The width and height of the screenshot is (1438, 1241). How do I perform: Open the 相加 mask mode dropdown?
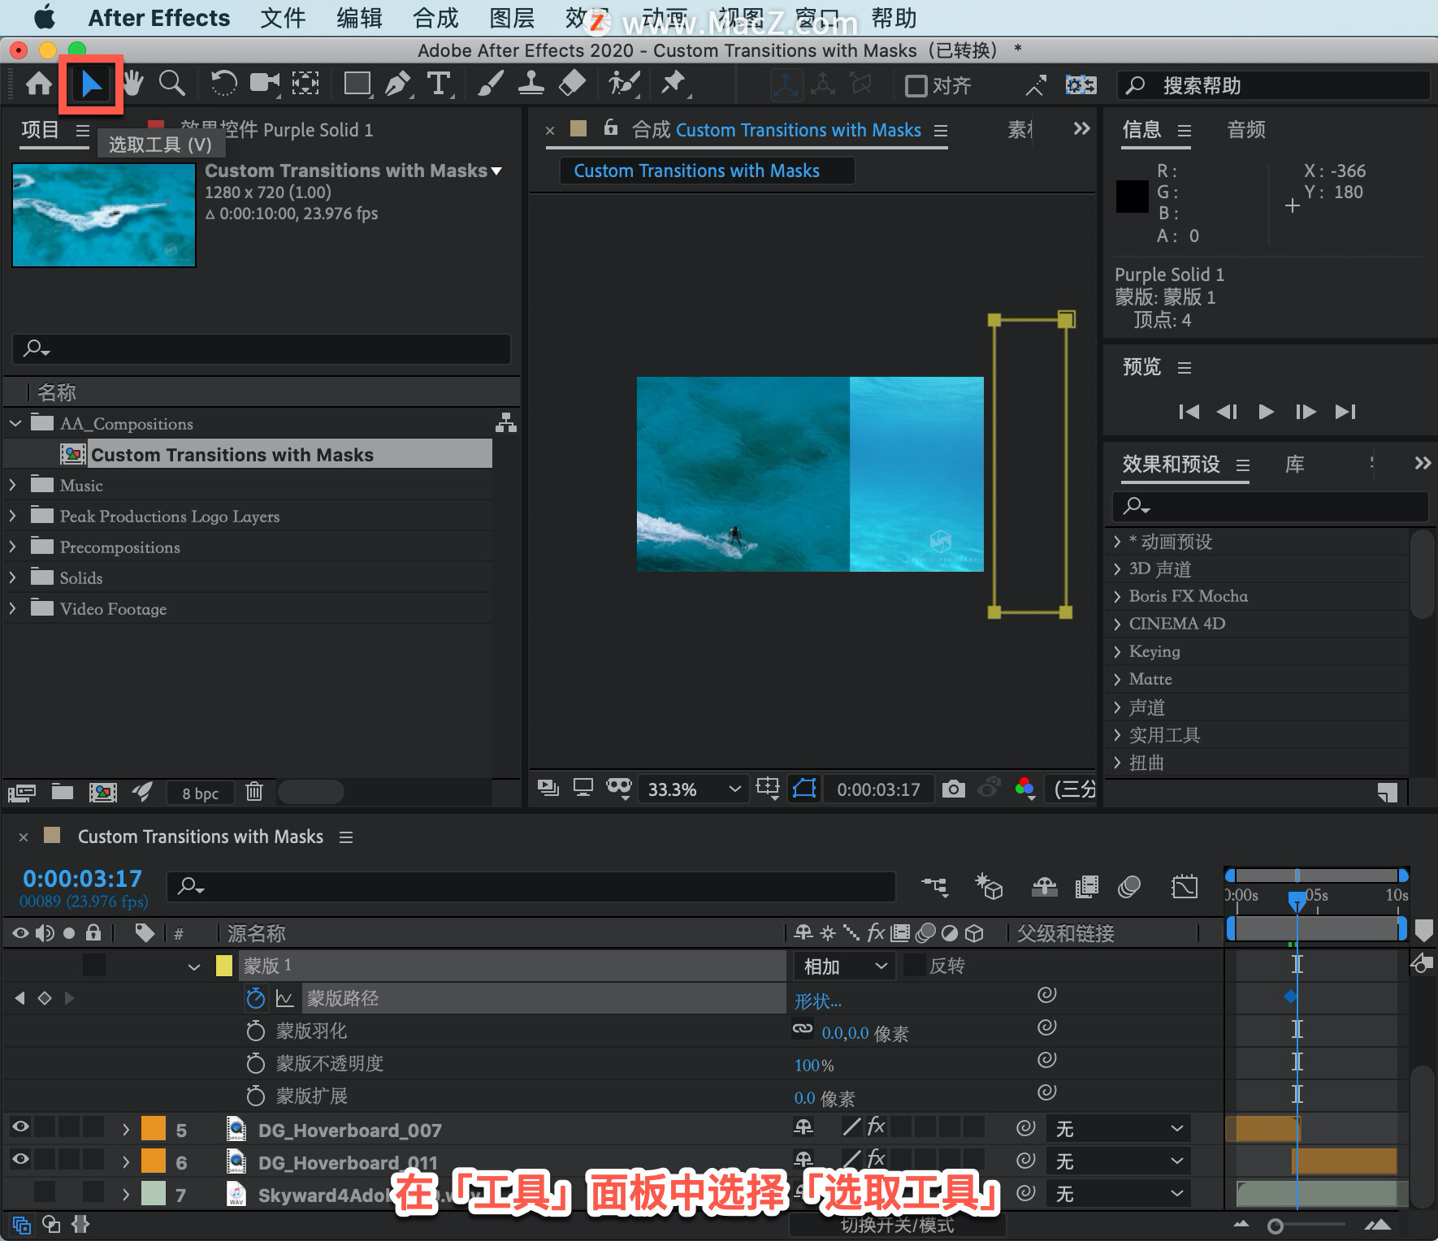pos(845,966)
